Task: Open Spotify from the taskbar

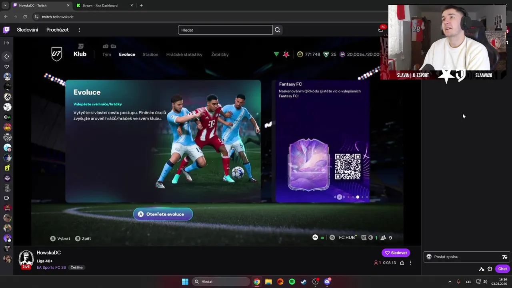Action: coord(292,282)
